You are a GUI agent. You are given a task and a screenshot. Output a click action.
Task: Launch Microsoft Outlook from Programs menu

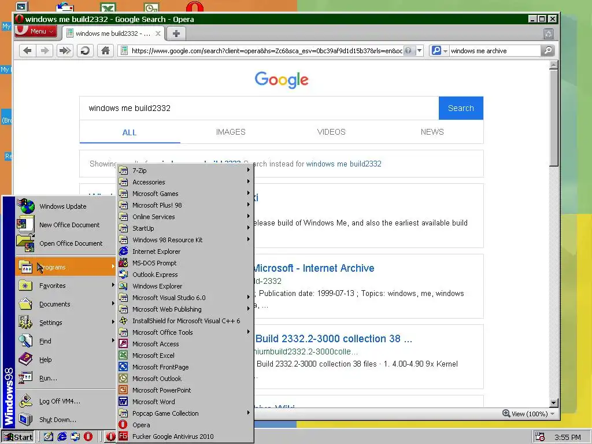tap(185, 379)
